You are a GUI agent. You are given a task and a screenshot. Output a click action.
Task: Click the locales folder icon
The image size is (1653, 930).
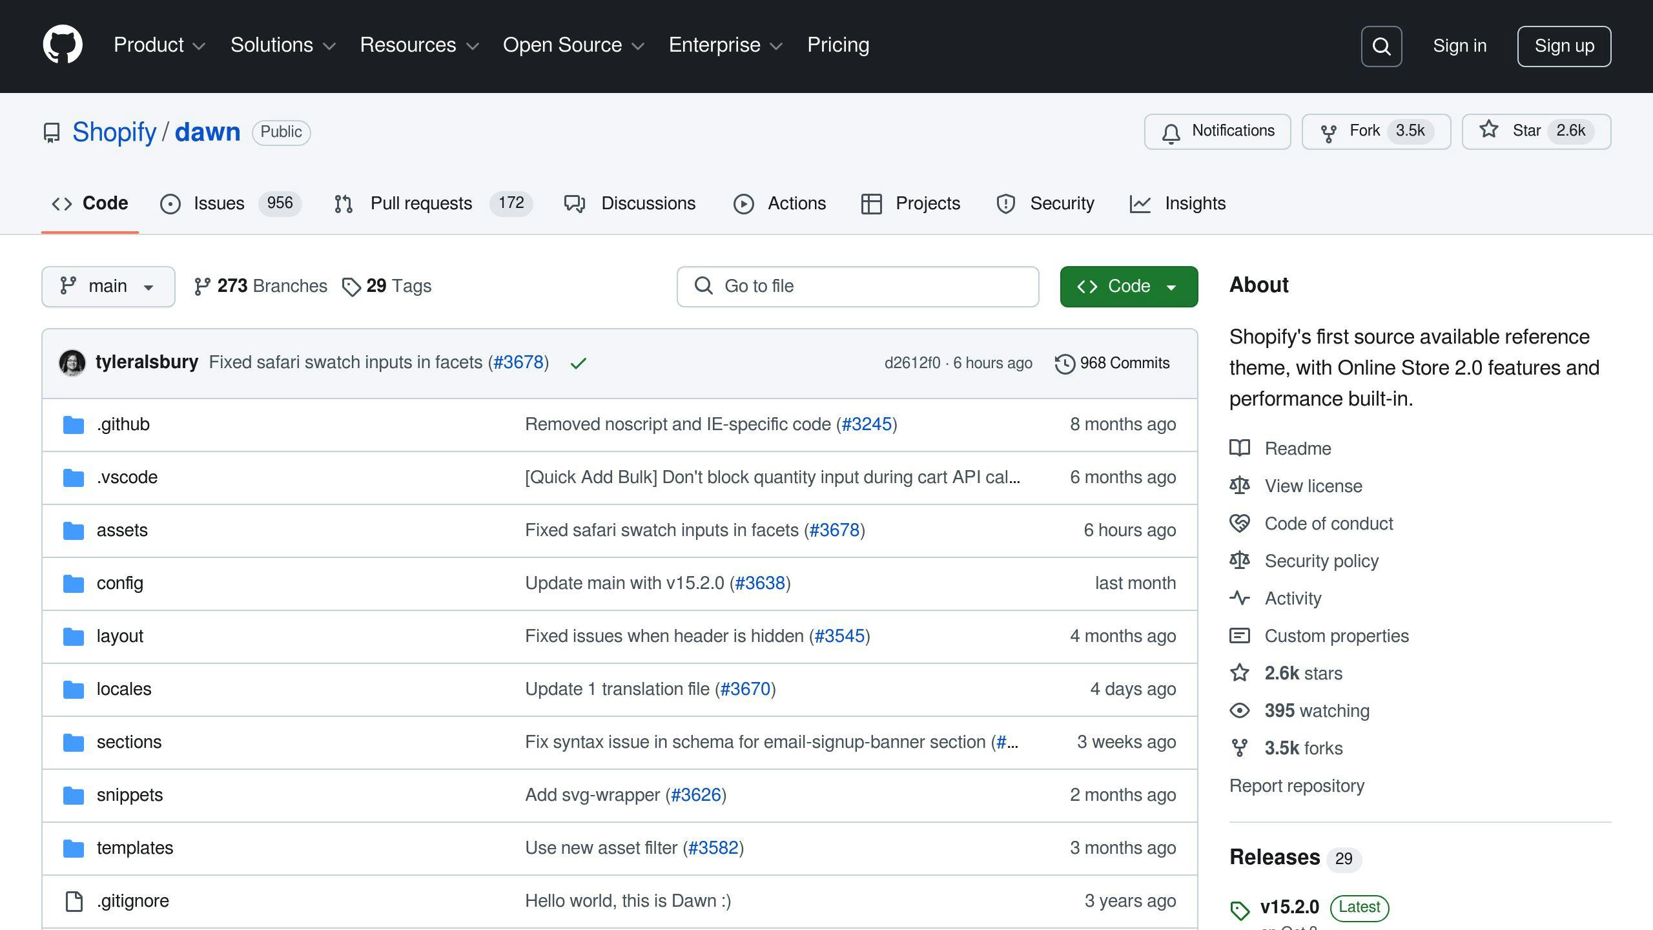coord(74,689)
